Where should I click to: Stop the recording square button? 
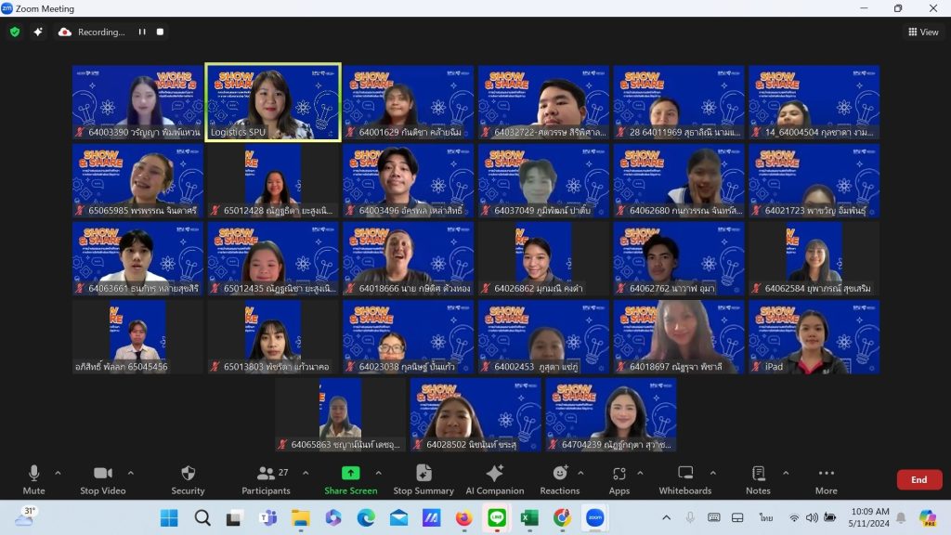coord(160,32)
